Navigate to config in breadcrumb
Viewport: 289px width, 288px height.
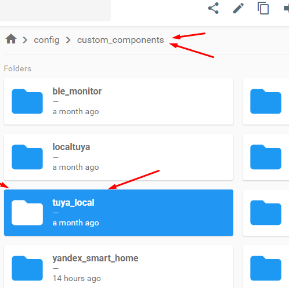click(46, 40)
